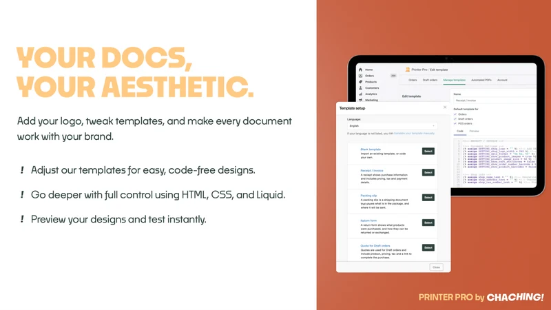Click the 'Adjust our templates' bullet text
The image size is (551, 310).
(x=143, y=170)
